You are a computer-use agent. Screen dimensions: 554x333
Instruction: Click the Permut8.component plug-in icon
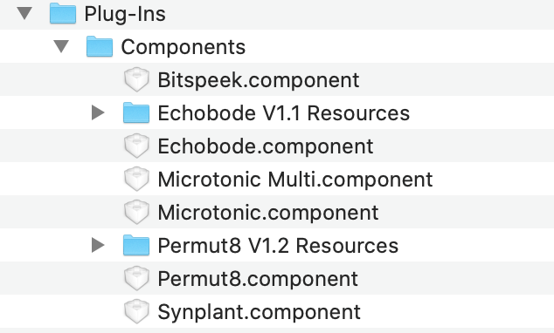(136, 278)
